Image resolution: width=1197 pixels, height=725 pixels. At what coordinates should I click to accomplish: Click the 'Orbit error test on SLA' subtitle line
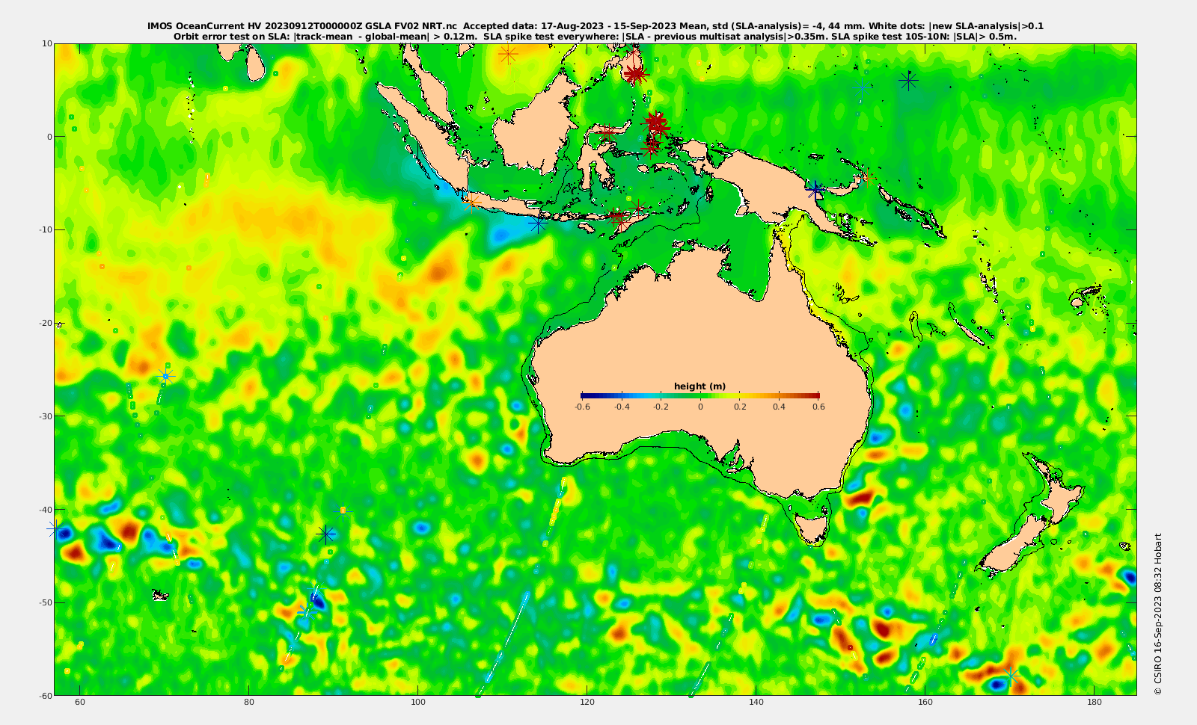click(x=596, y=36)
